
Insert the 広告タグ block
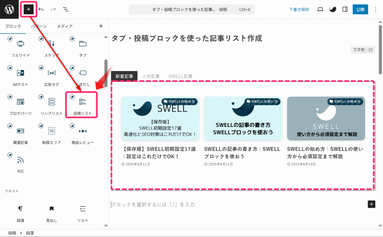coord(52,76)
